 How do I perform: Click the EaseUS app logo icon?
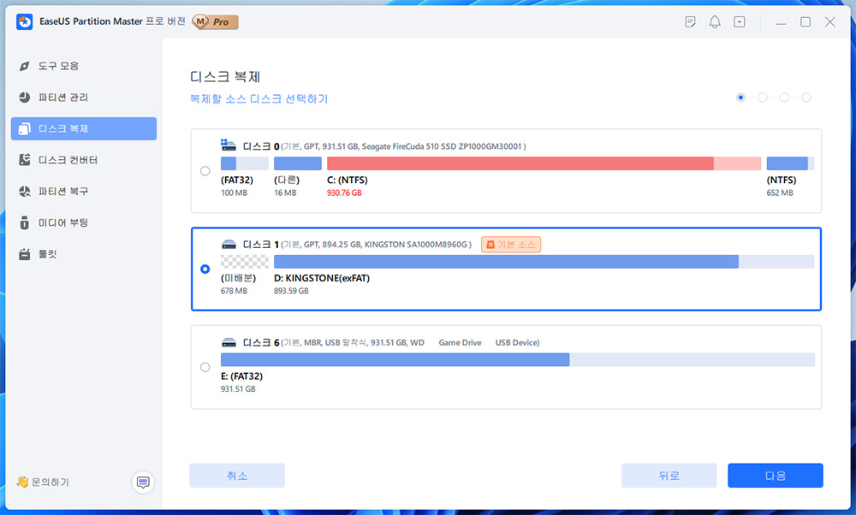click(x=25, y=22)
